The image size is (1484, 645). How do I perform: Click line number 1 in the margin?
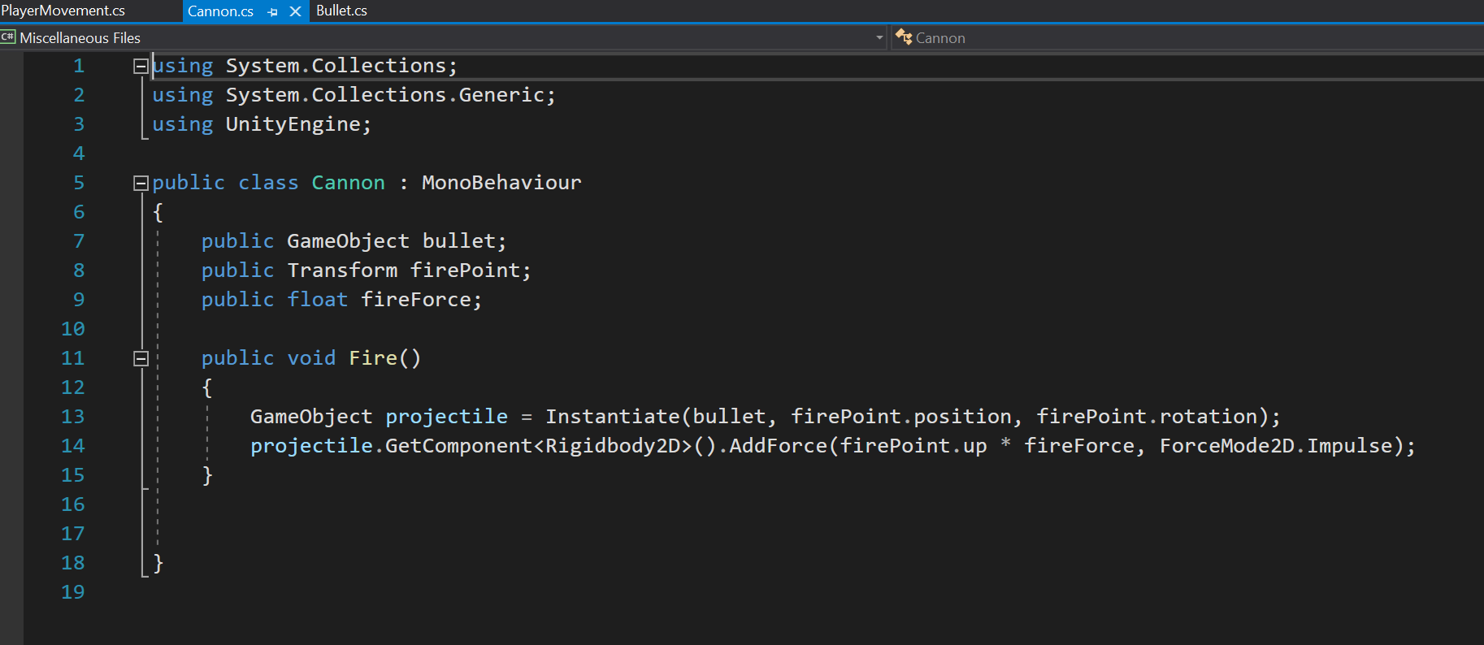pyautogui.click(x=79, y=66)
